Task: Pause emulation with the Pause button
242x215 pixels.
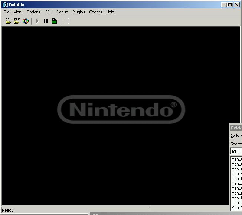Action: [x=46, y=21]
